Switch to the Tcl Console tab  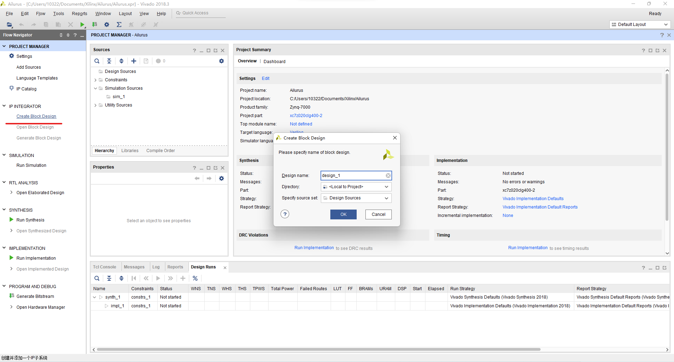coord(105,267)
